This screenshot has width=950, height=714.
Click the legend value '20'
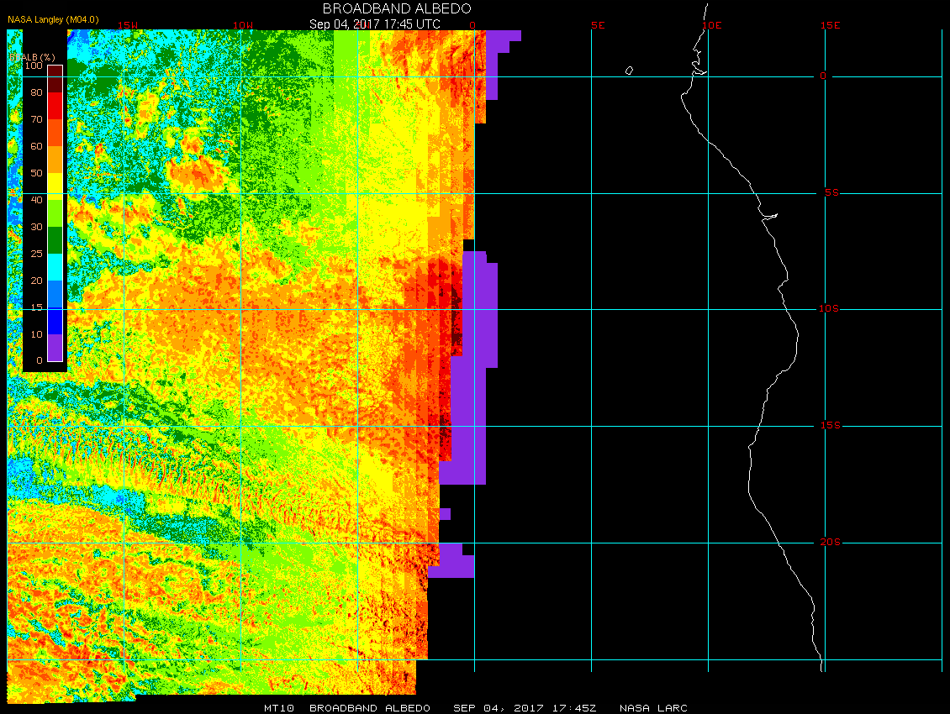pos(37,281)
